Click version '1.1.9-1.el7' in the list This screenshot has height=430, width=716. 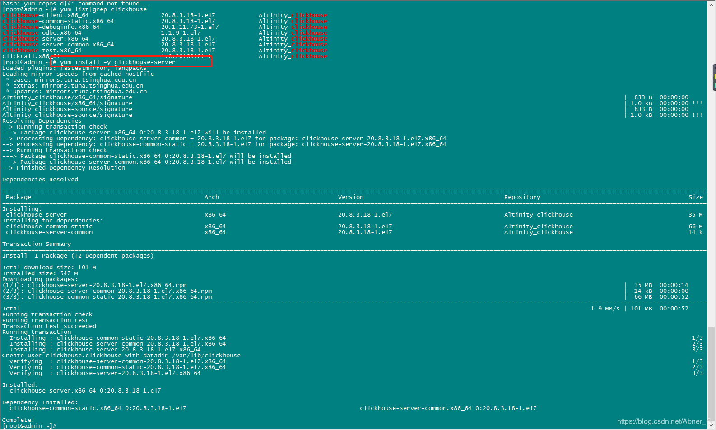point(181,32)
